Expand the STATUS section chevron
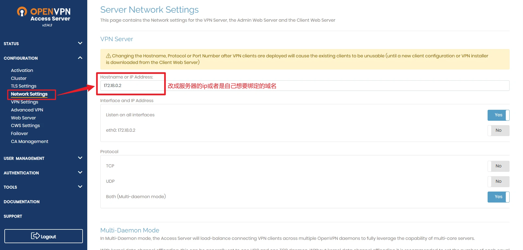523x250 pixels. pos(80,43)
